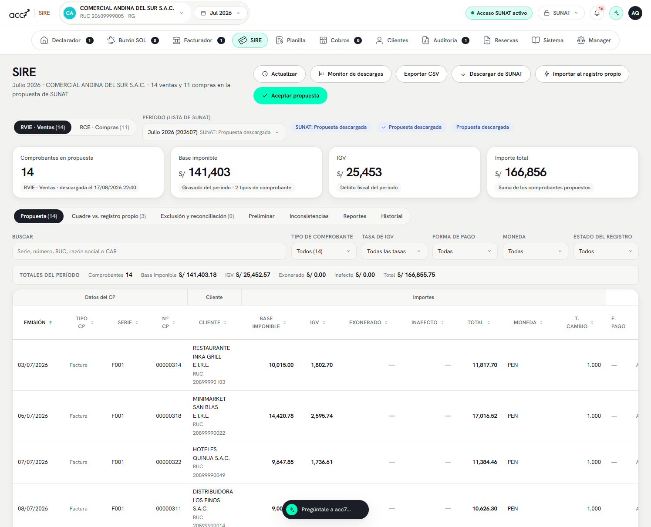Open the SIRE navigation tab
The width and height of the screenshot is (651, 527).
tap(250, 40)
